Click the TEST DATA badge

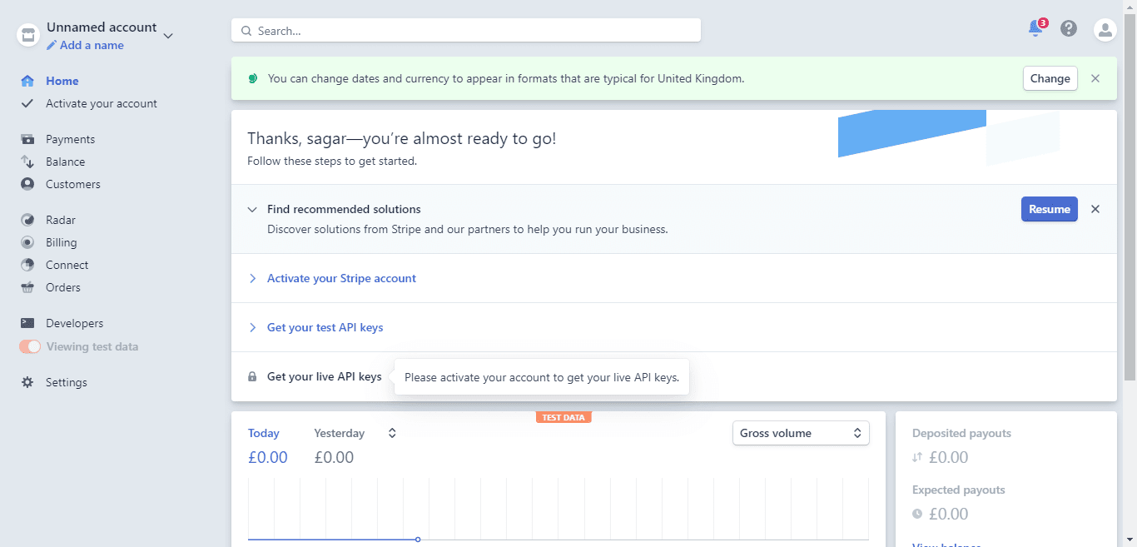coord(564,417)
